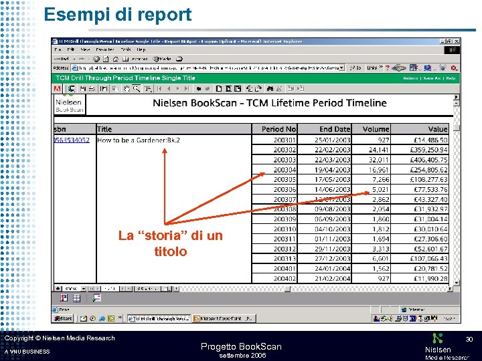Open the Tools menu
Screen dimensions: 482x361
125,49
